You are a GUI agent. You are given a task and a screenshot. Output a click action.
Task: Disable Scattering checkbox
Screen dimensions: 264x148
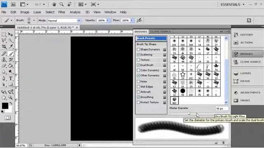pyautogui.click(x=139, y=55)
